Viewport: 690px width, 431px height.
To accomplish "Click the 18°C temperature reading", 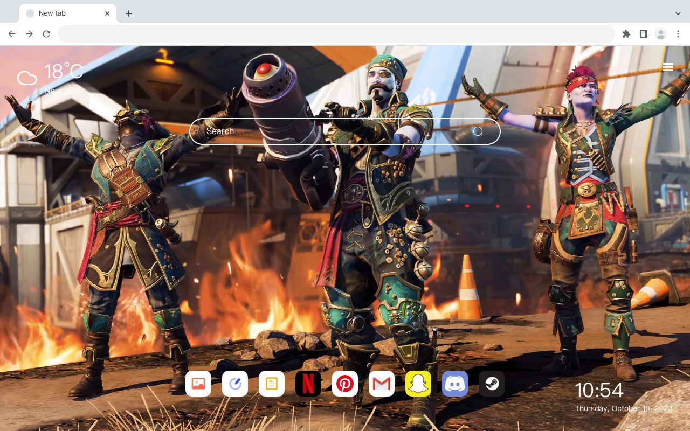I will coord(64,72).
